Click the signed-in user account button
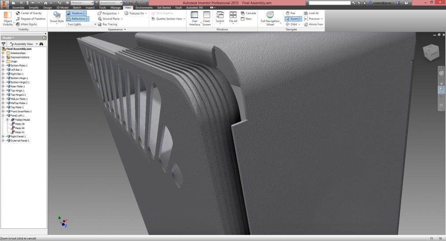The width and height of the screenshot is (446, 241). pos(382,3)
